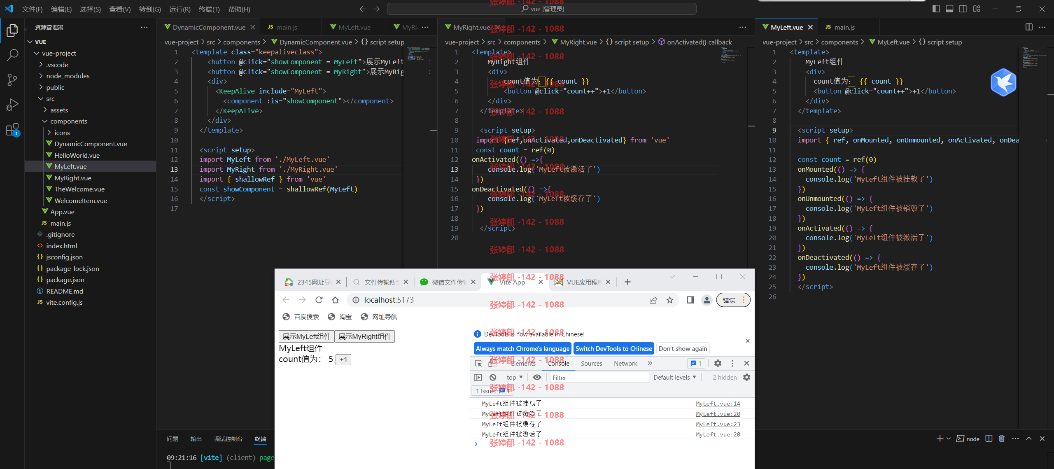Share the localhost page
Viewport: 1054px width, 469px height.
(653, 300)
